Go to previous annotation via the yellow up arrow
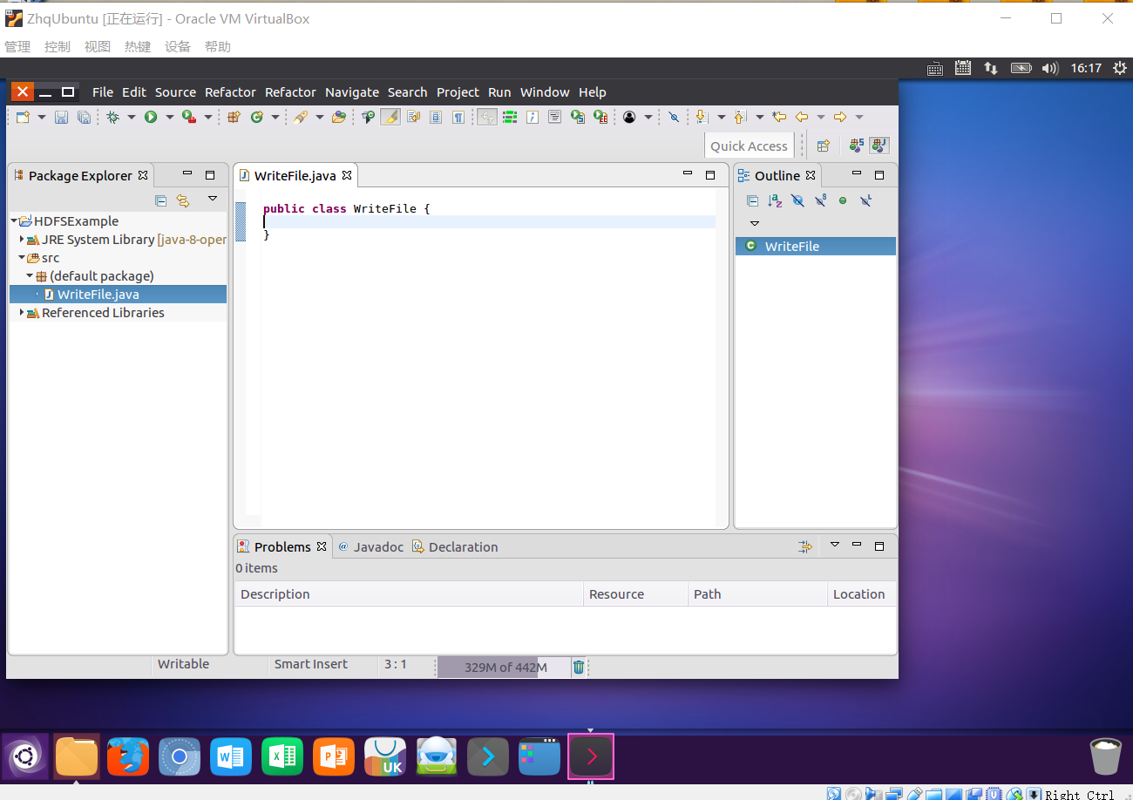Image resolution: width=1133 pixels, height=800 pixels. [740, 117]
